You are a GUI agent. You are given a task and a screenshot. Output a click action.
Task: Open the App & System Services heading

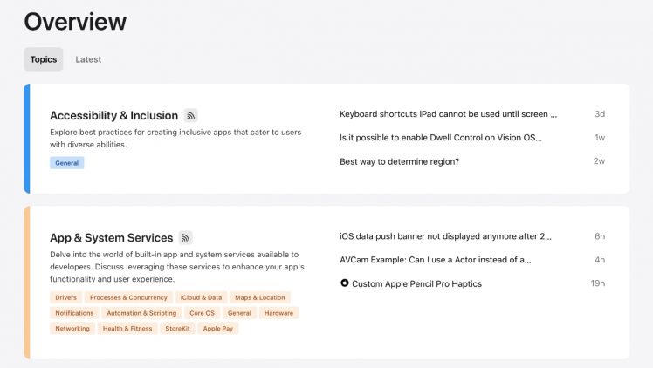pyautogui.click(x=111, y=237)
